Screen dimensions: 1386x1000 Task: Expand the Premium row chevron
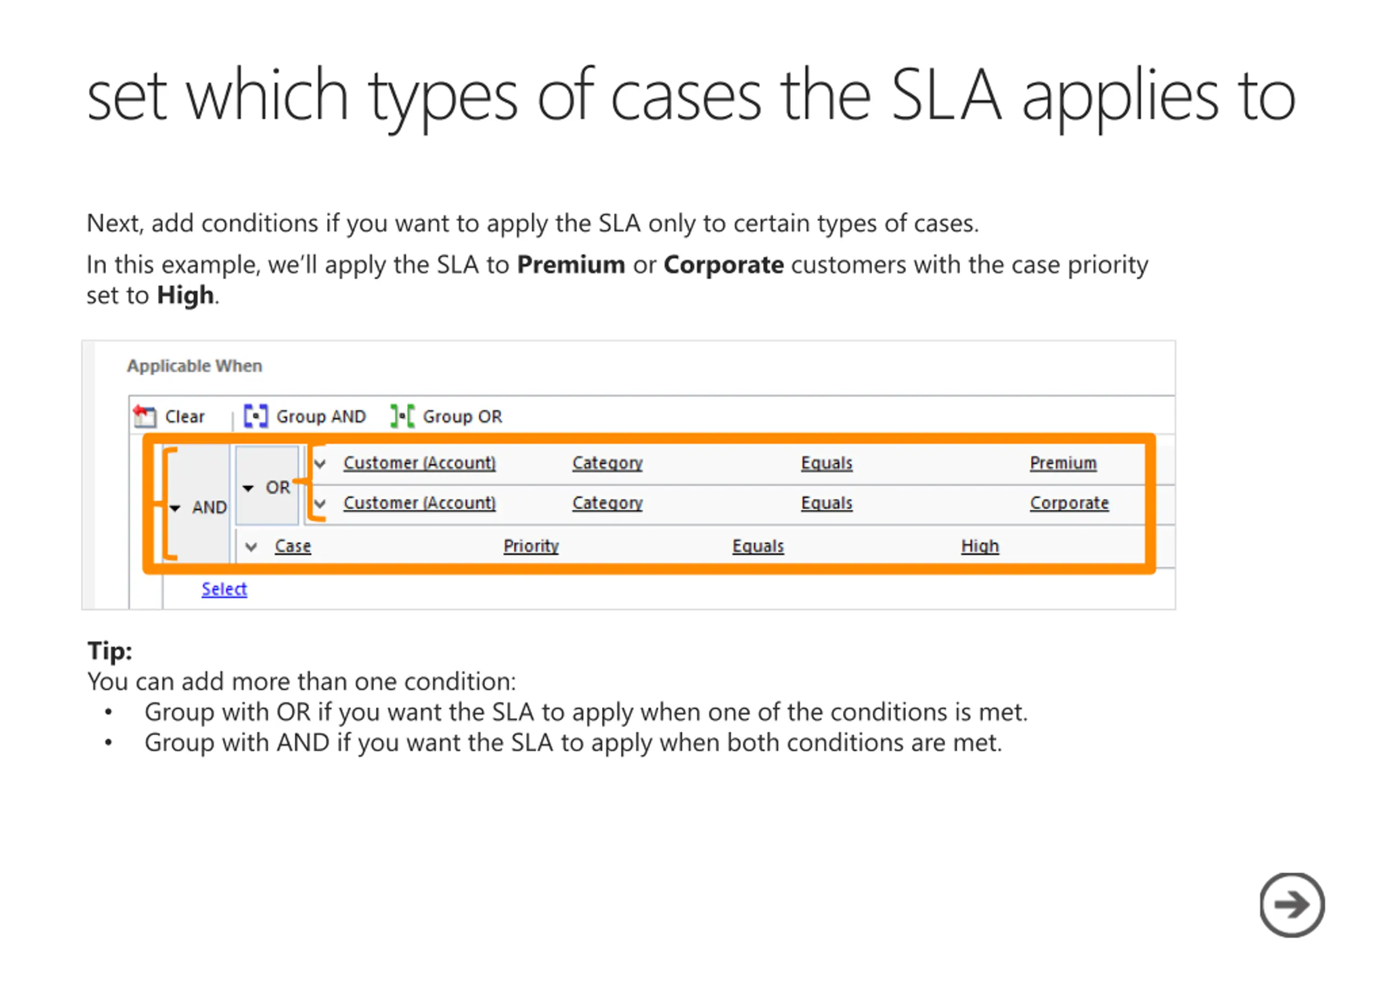pyautogui.click(x=319, y=463)
